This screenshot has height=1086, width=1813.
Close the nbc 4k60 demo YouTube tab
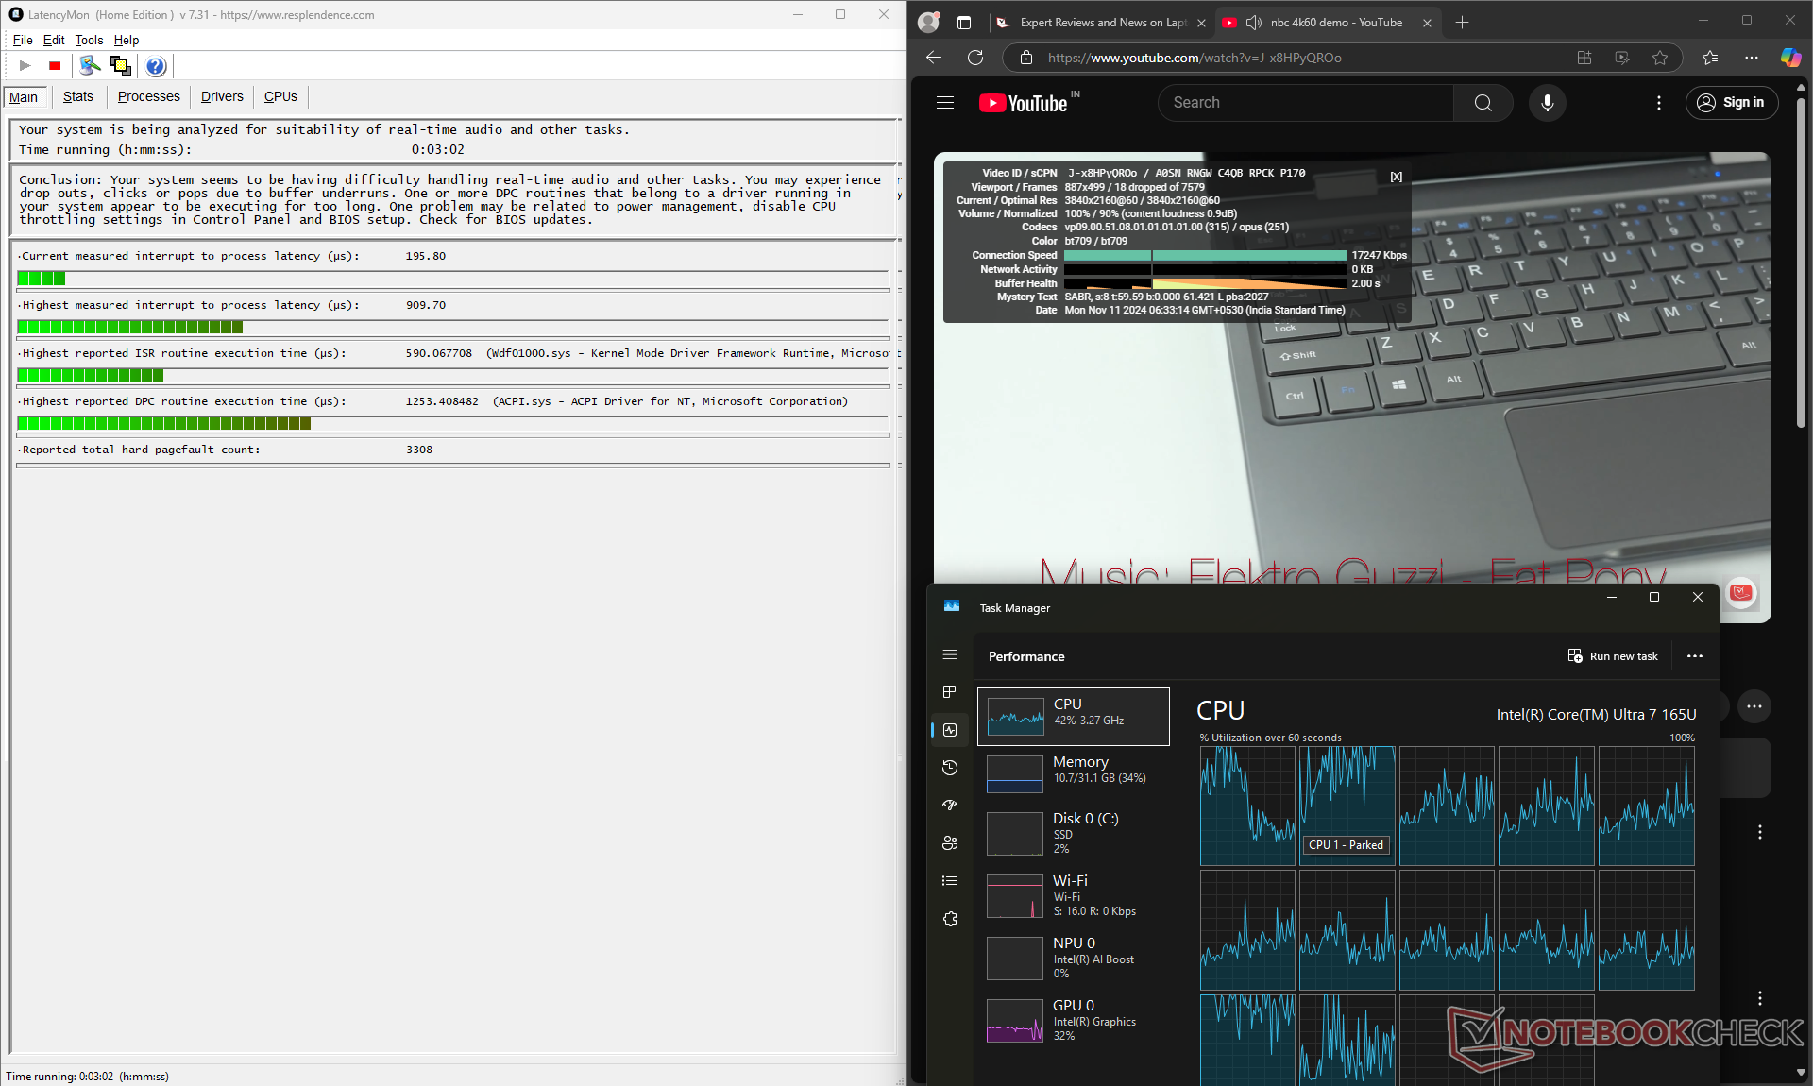1427,23
